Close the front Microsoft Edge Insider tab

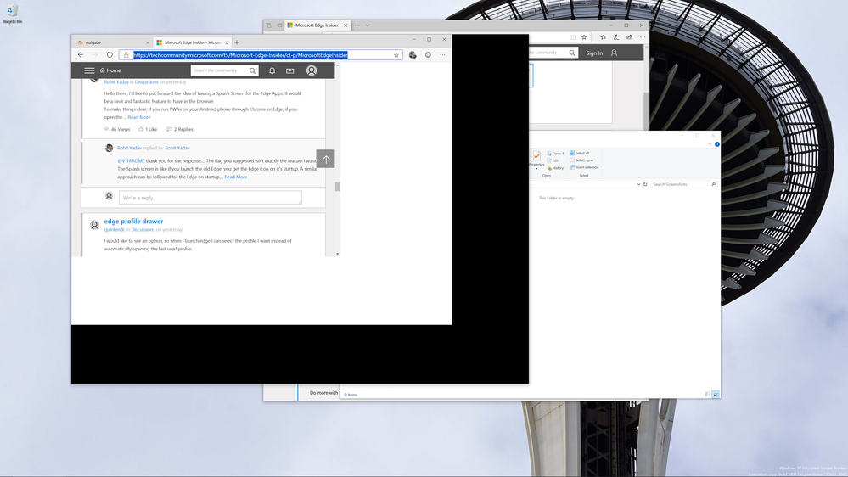coord(227,42)
